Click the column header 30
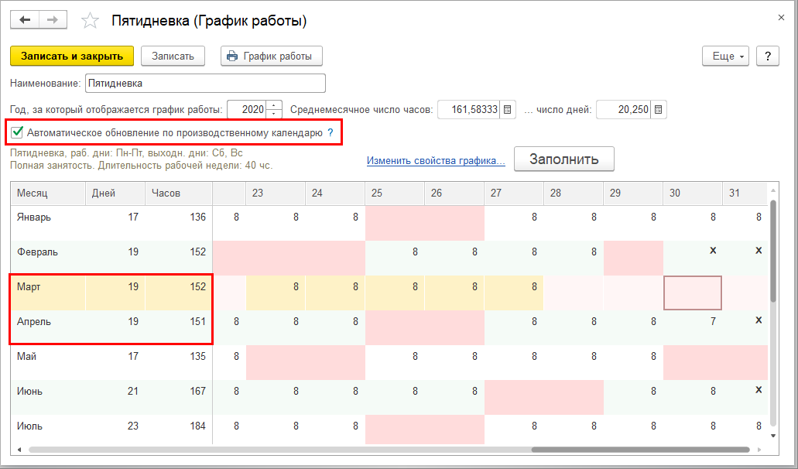Image resolution: width=798 pixels, height=469 pixels. [x=692, y=193]
